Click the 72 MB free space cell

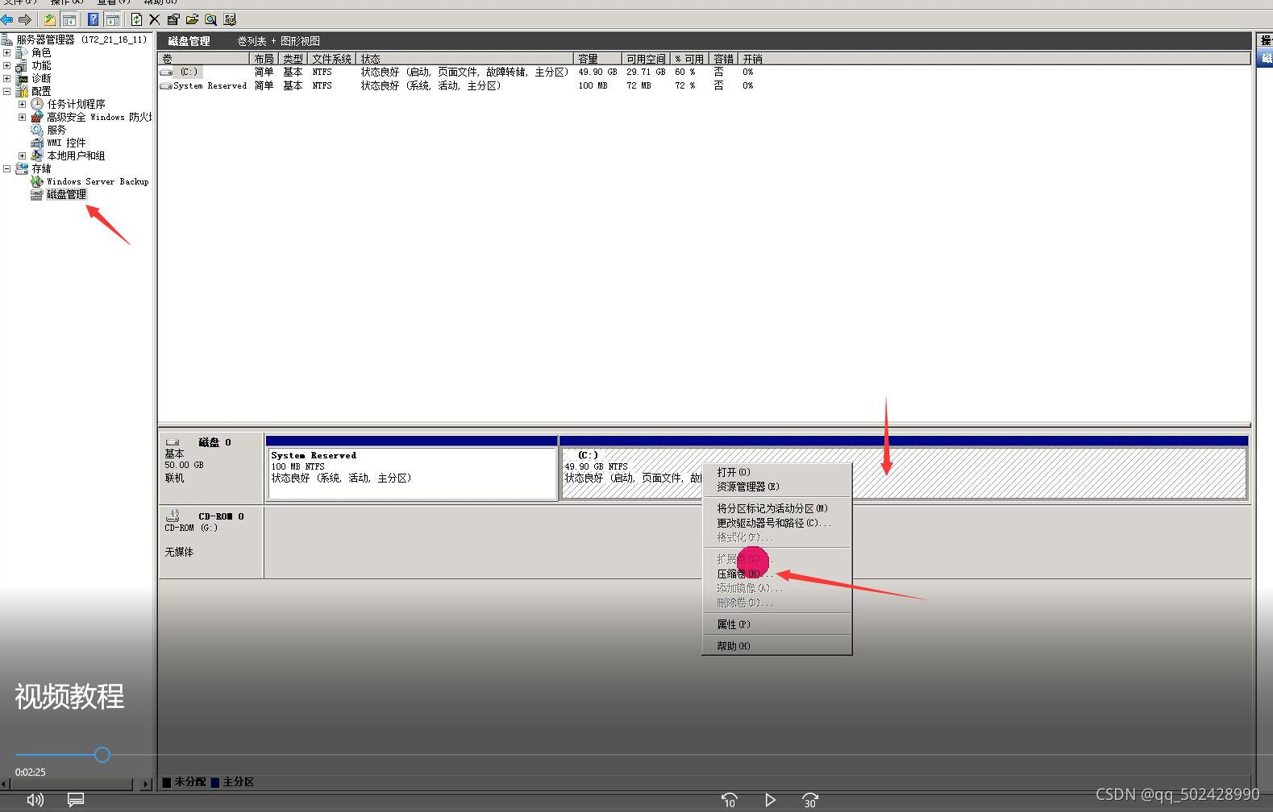639,85
